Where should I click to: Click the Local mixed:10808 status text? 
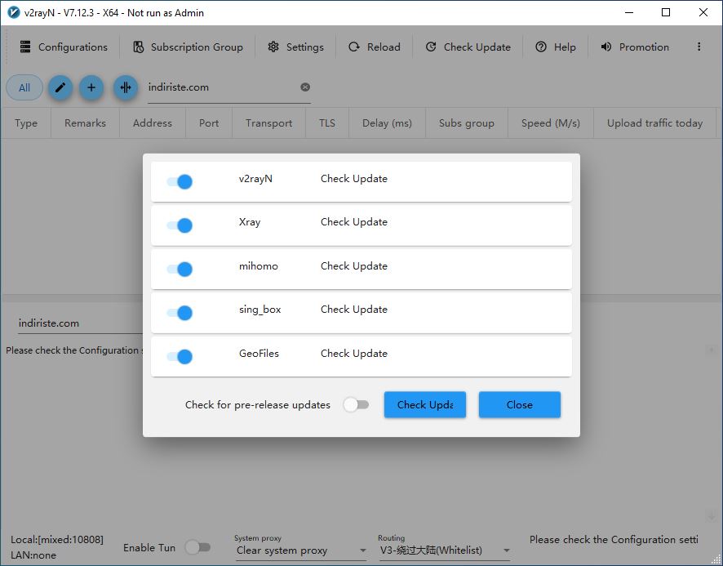57,540
